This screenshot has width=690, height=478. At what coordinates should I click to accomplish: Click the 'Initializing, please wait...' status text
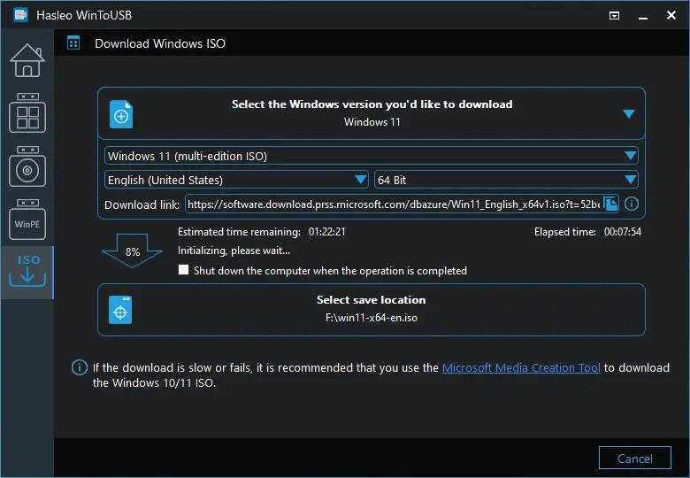click(x=234, y=251)
